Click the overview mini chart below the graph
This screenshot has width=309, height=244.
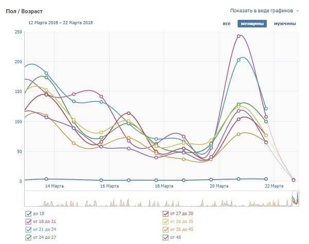tap(154, 199)
